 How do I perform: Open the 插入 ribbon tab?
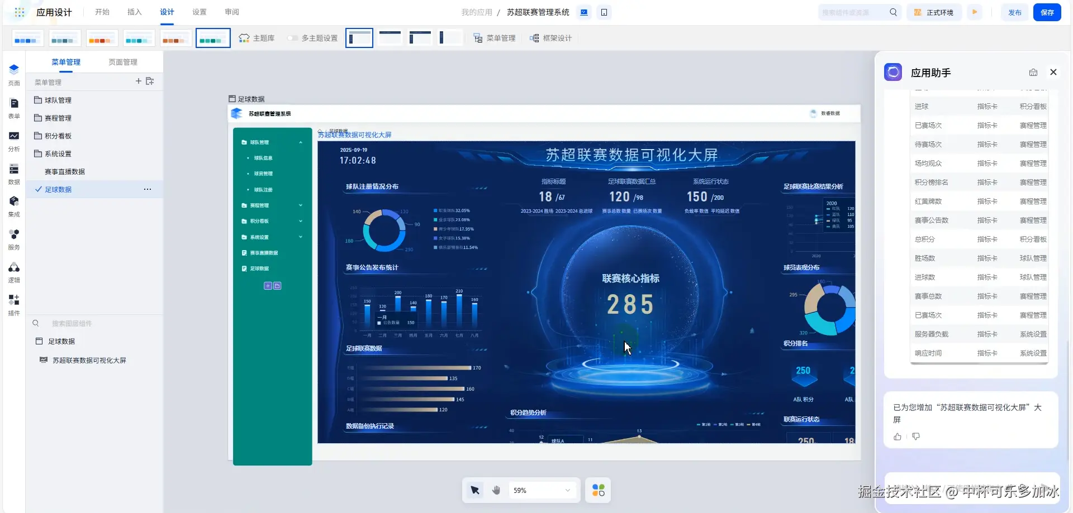(x=134, y=12)
